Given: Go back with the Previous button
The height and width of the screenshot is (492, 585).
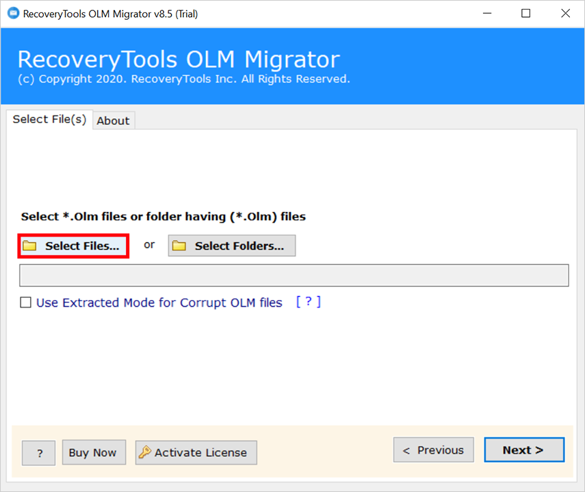Looking at the screenshot, I should pyautogui.click(x=434, y=450).
